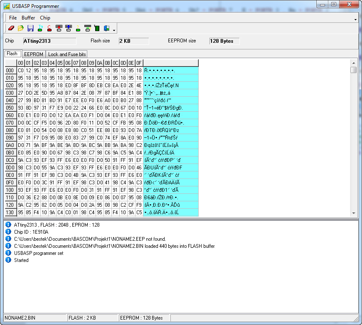Click the red eraser clear buffer icon
The image size is (362, 325).
11,28
